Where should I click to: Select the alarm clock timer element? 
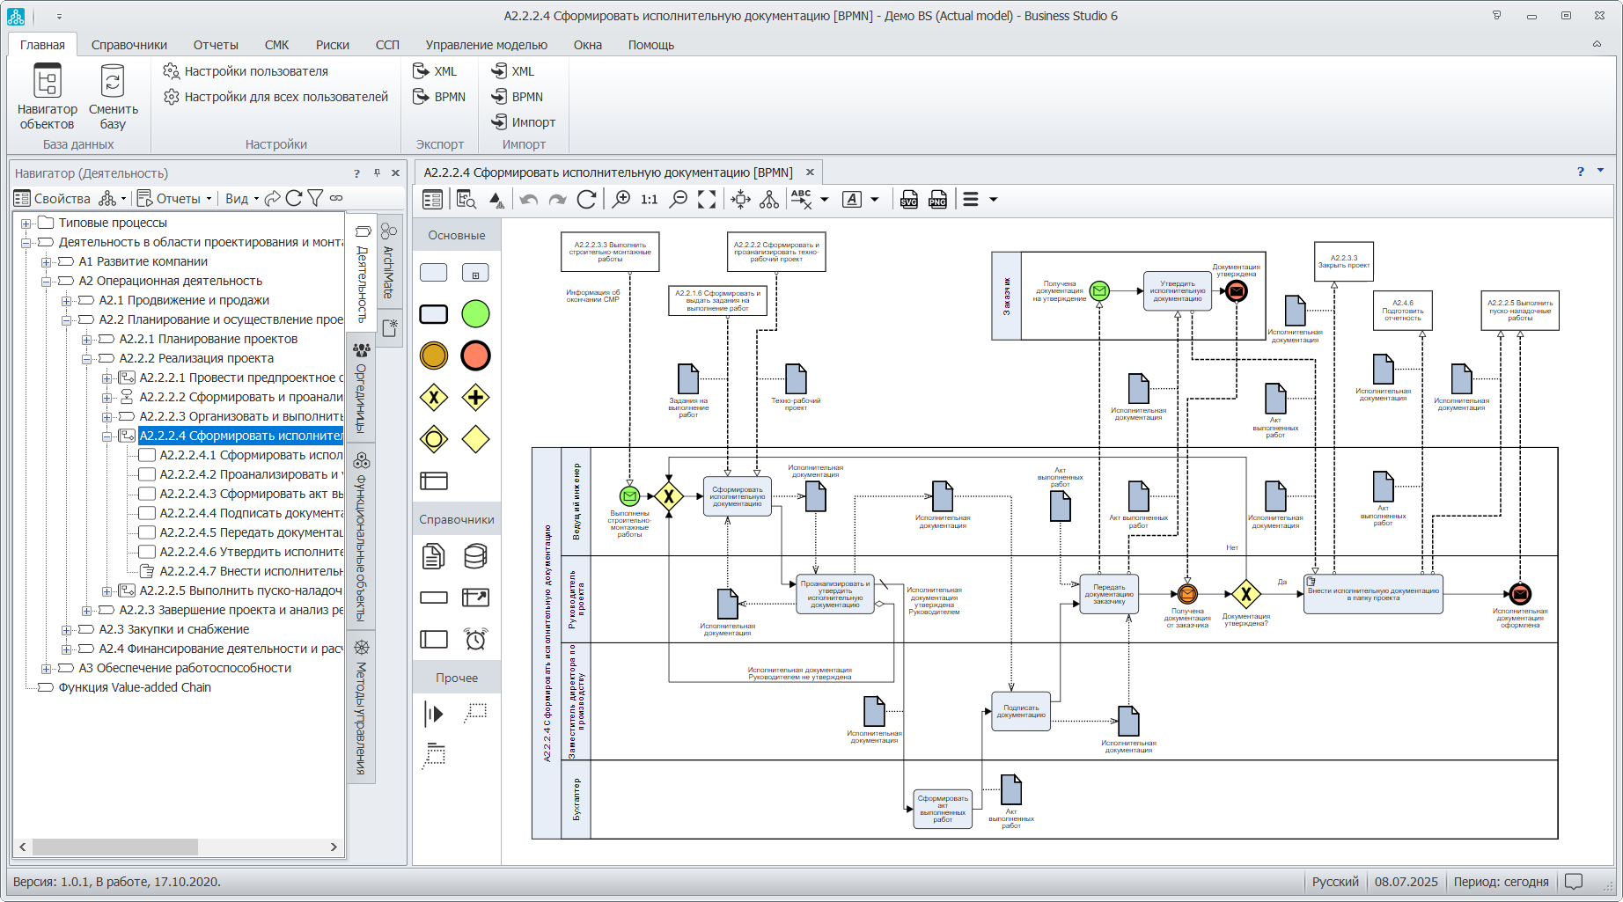tap(475, 639)
